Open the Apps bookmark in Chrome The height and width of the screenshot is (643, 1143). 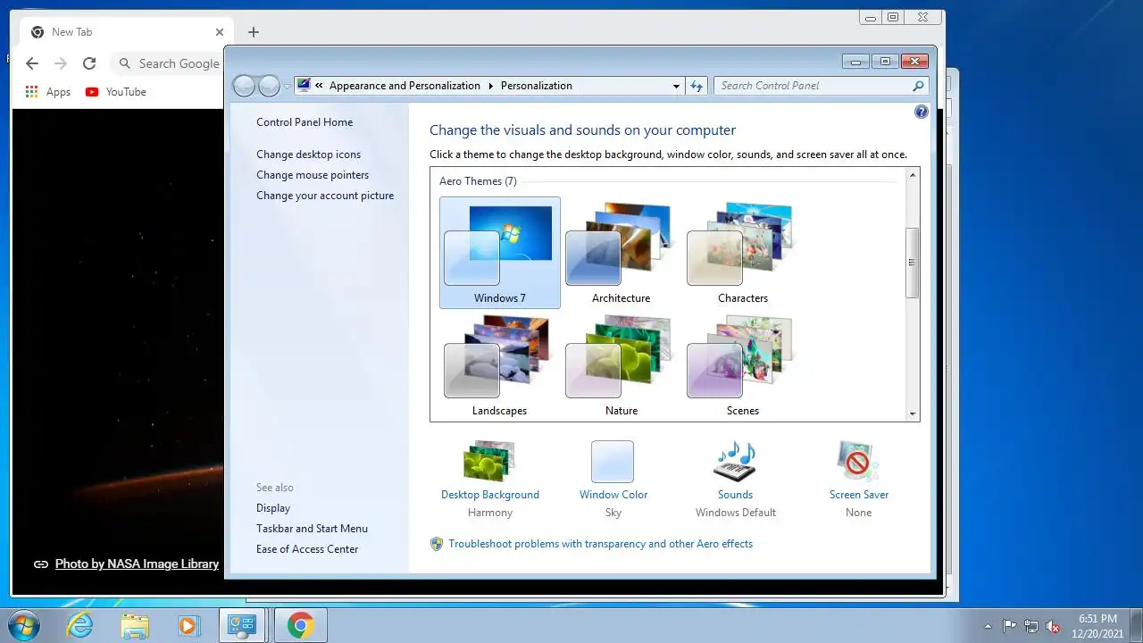[x=48, y=92]
